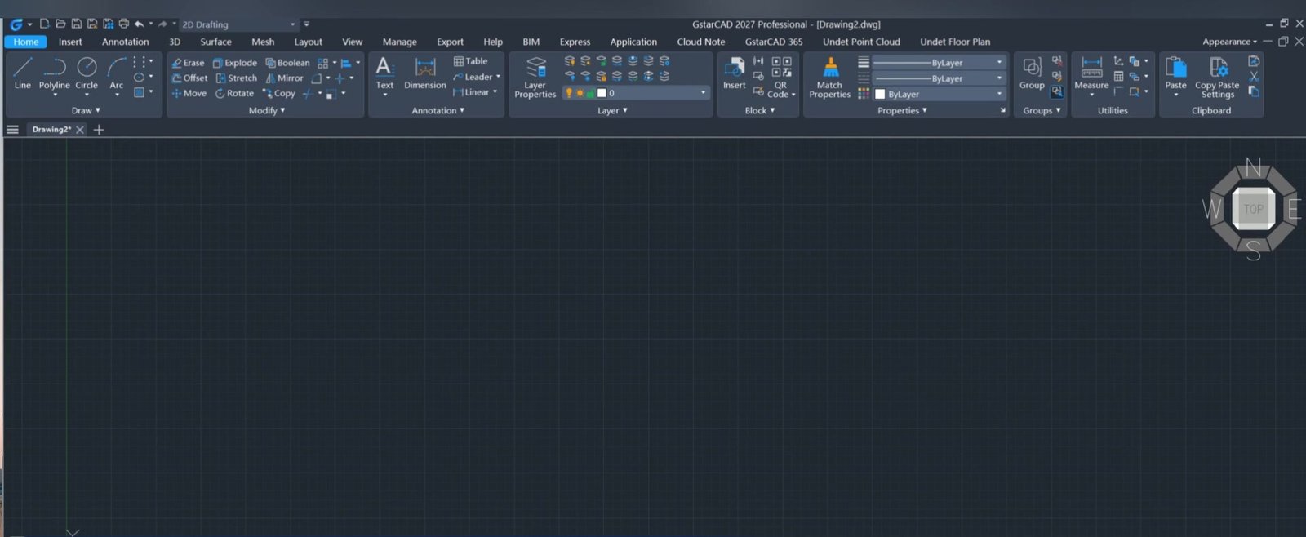This screenshot has width=1306, height=537.
Task: Select the Move tool
Action: tap(189, 94)
